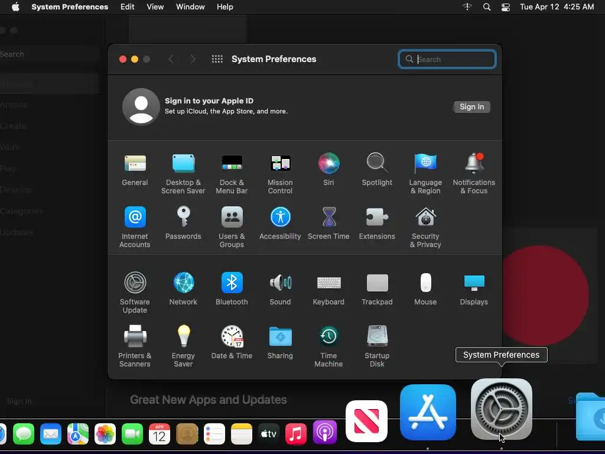Open Reminders from the Dock
605x454 pixels.
click(x=214, y=434)
